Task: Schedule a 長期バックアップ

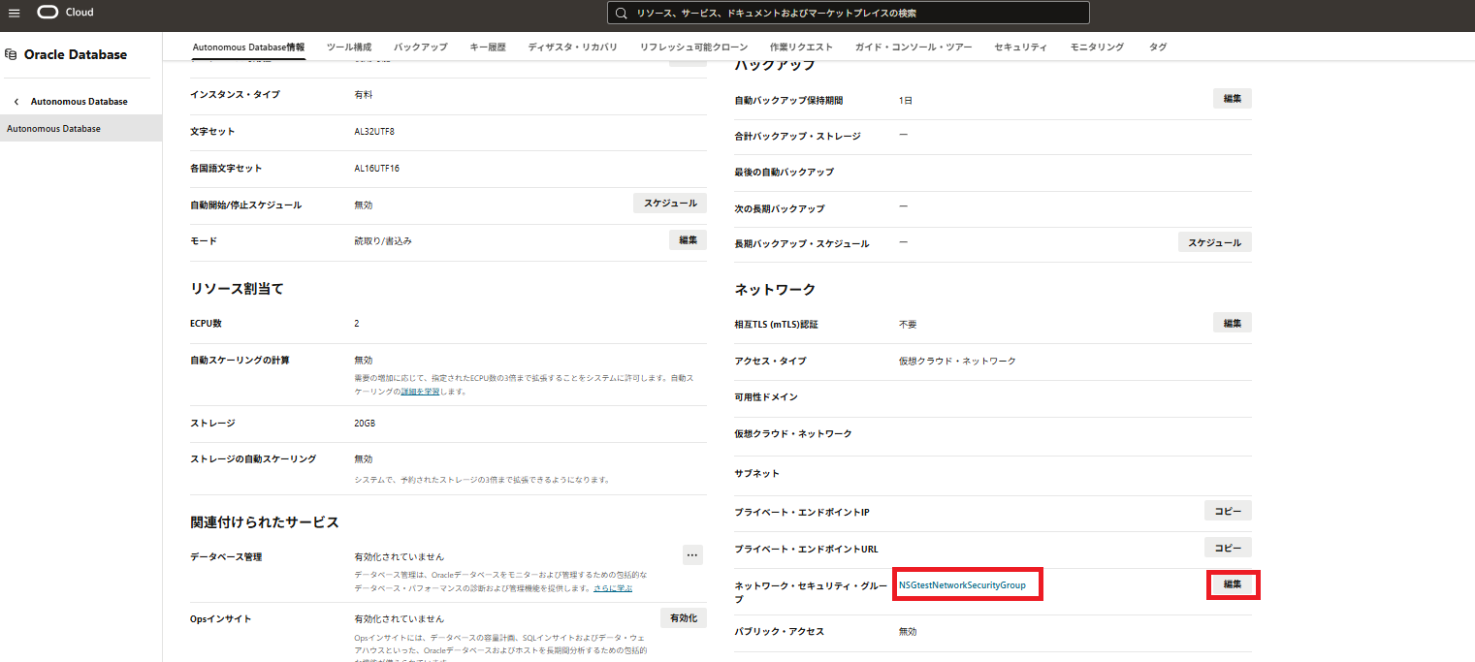Action: click(x=1214, y=241)
